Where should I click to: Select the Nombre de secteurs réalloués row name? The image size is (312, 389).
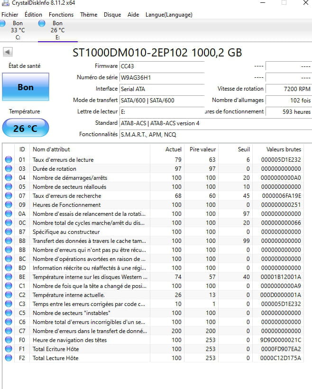point(69,187)
